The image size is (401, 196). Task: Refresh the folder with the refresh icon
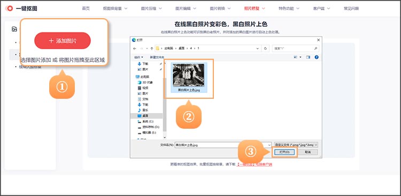265,48
